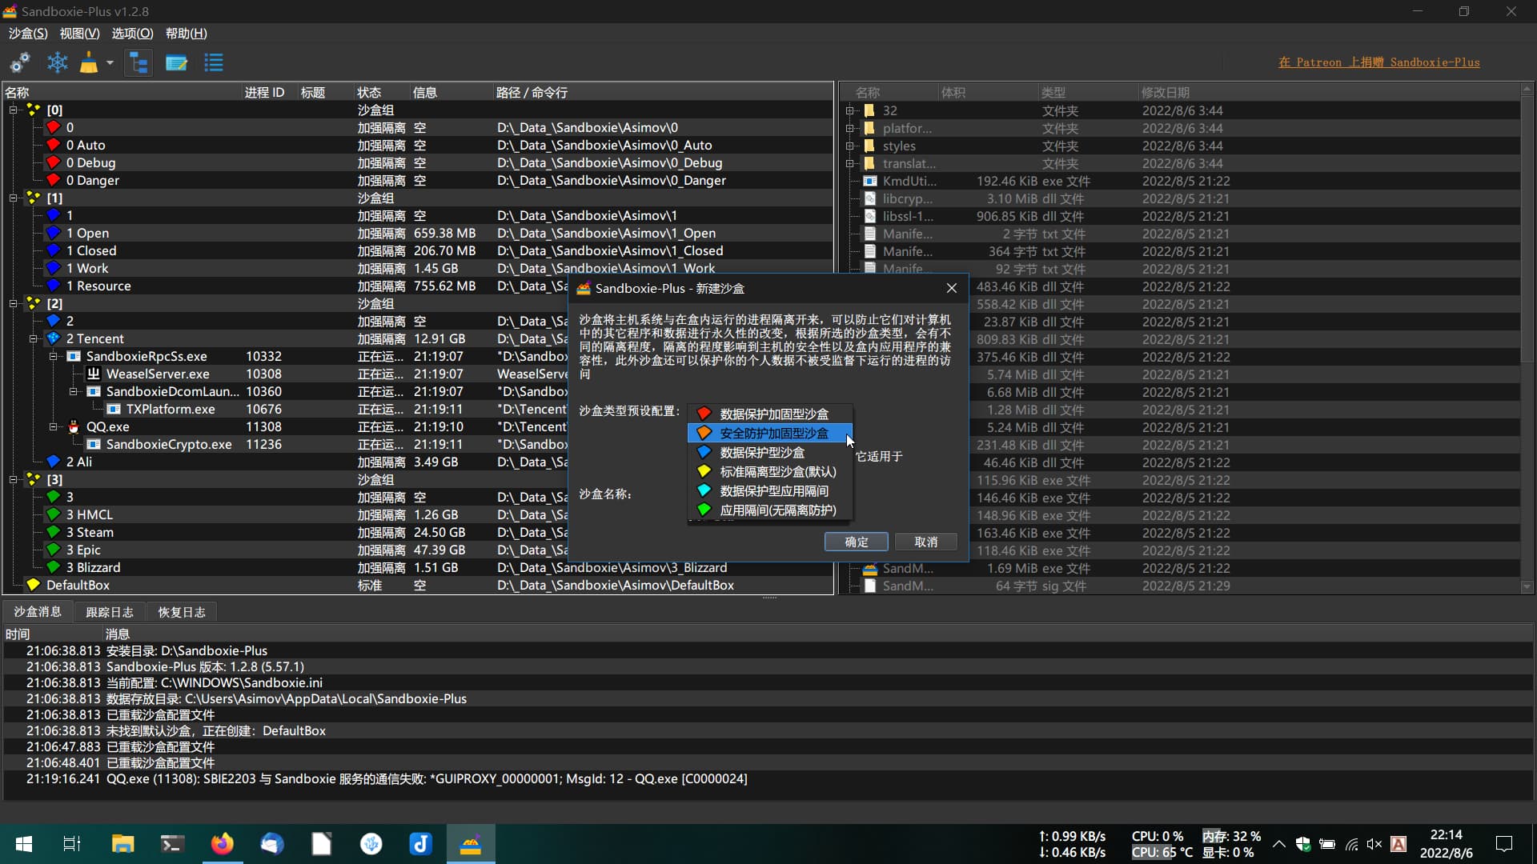This screenshot has width=1537, height=864.
Task: Toggle the file tree panel toolbar icon
Action: pos(138,62)
